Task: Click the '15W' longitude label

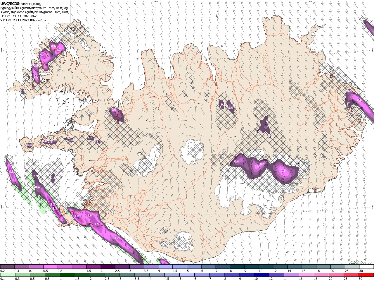Action: [309, 1]
